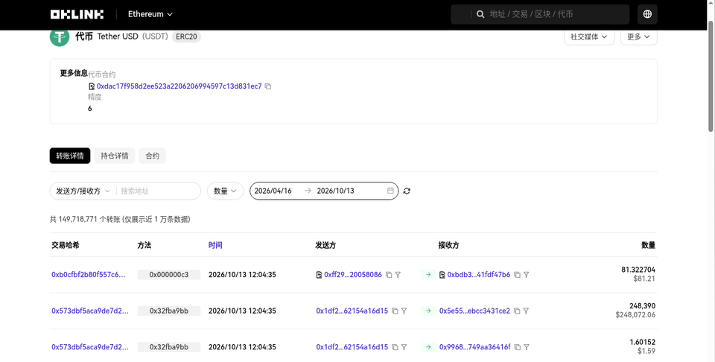Open the calendar icon in date range

click(x=390, y=191)
